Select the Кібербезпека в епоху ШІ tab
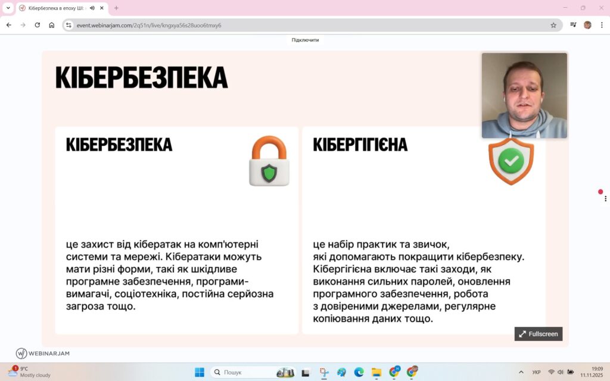The height and width of the screenshot is (381, 610). click(54, 8)
